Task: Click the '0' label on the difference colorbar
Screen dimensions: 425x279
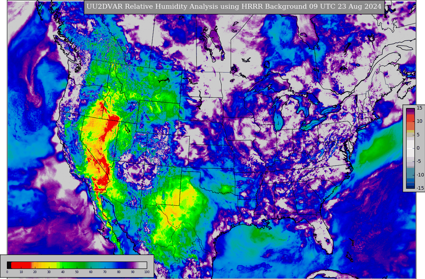Action: [418, 148]
